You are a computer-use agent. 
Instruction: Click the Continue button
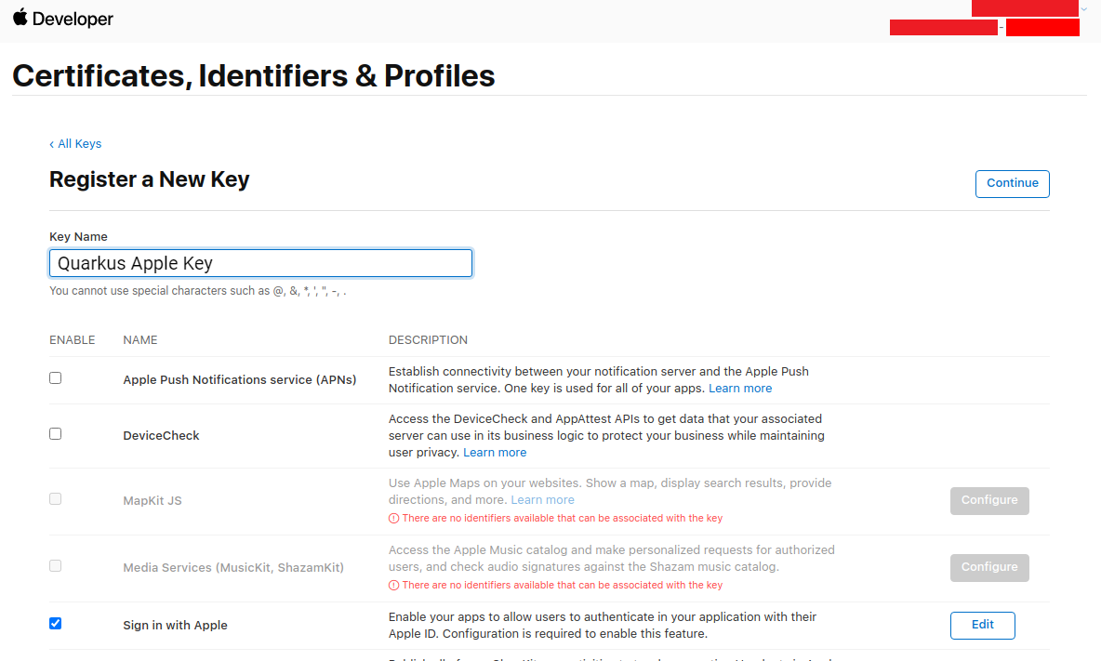coord(1012,184)
